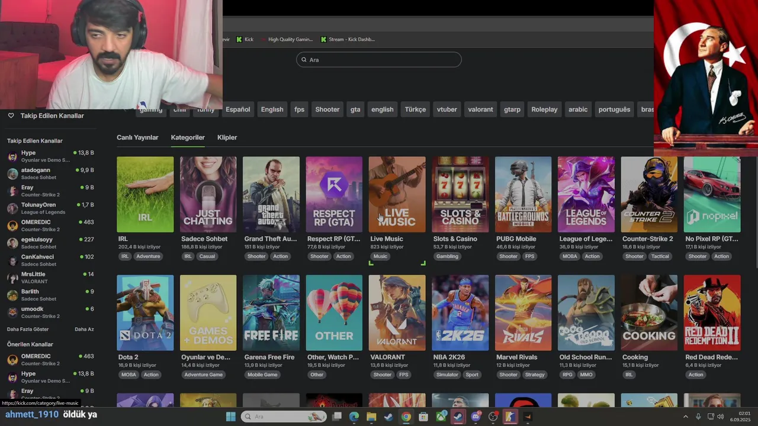
Task: Open Google Chrome from the taskbar
Action: tap(406, 417)
